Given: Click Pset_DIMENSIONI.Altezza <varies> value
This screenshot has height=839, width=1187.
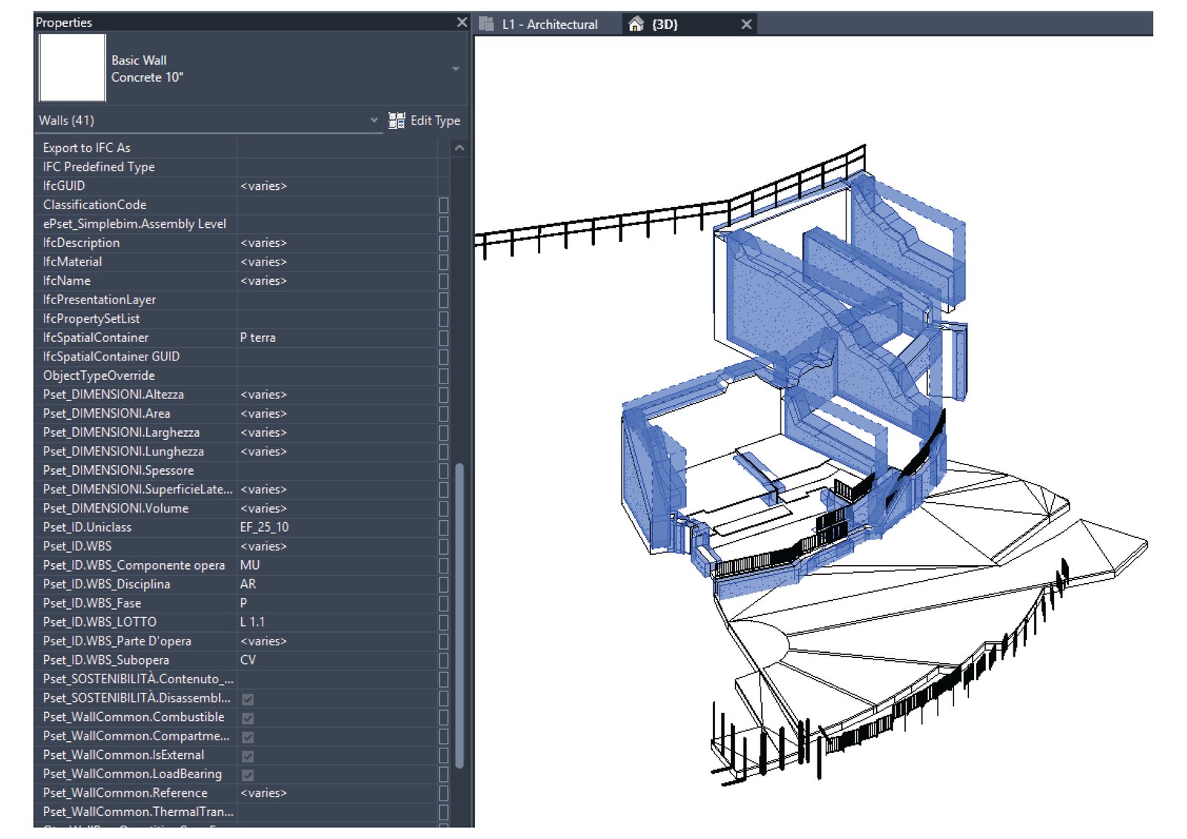Looking at the screenshot, I should click(x=263, y=395).
